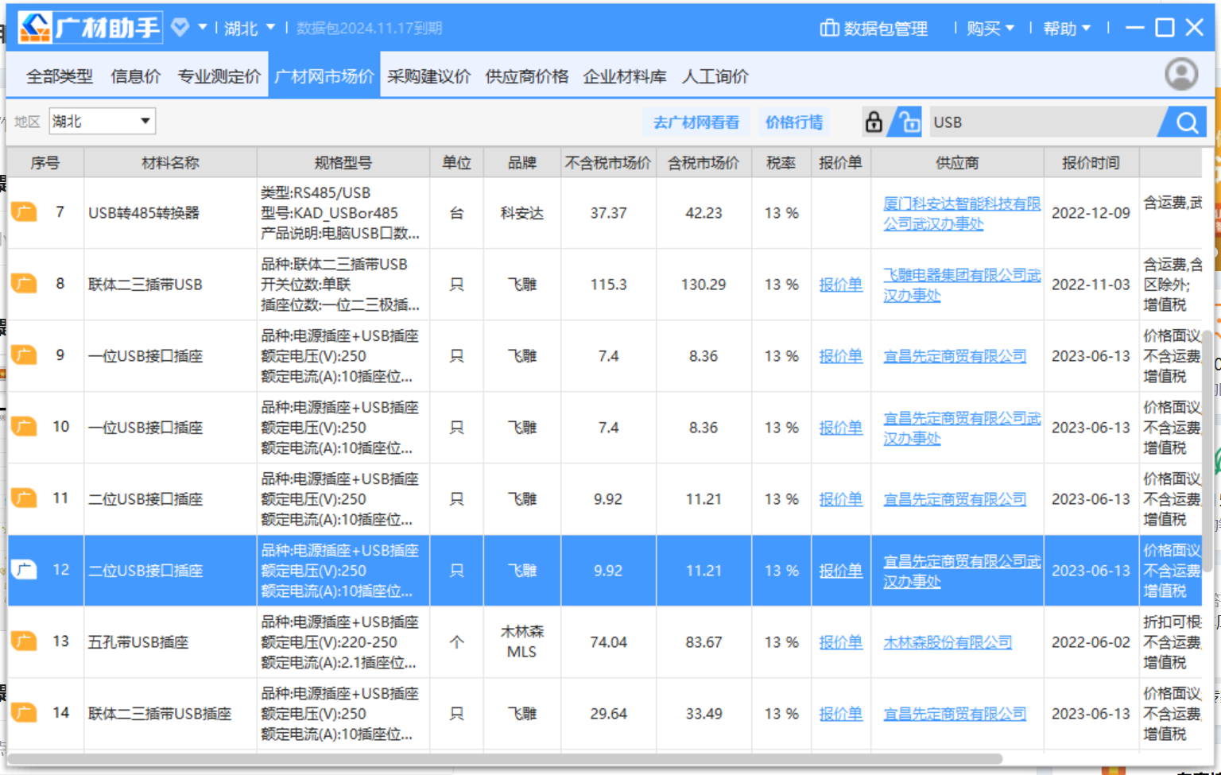Click the USB search input field
Viewport: 1221px width, 775px height.
1045,122
